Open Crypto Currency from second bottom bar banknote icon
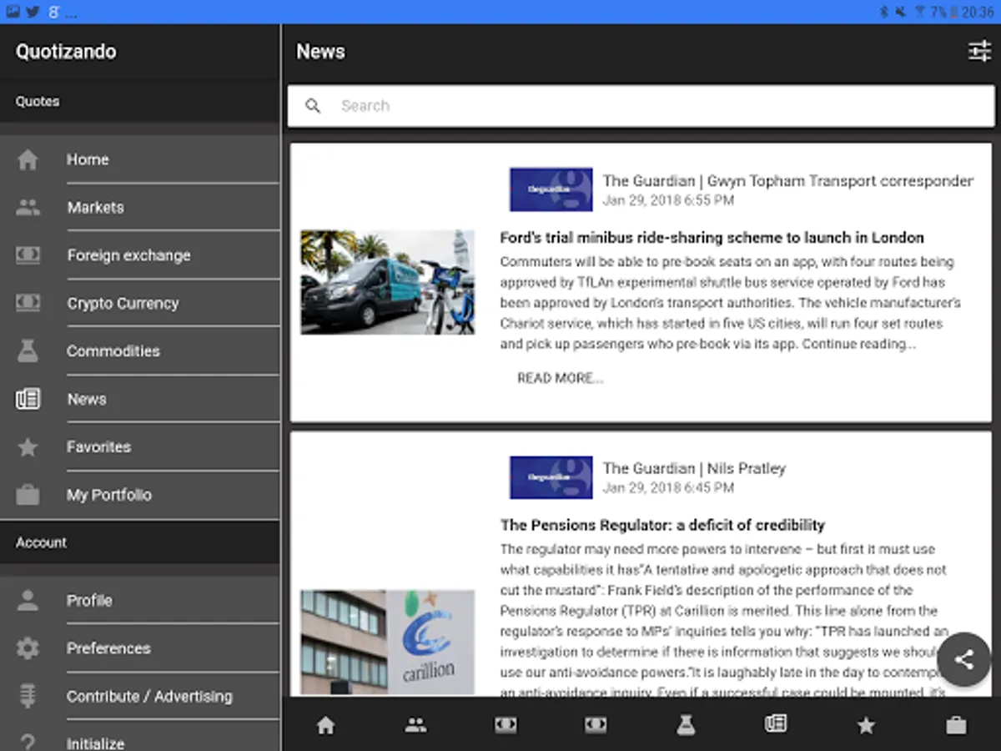This screenshot has width=1001, height=751. pos(596,725)
